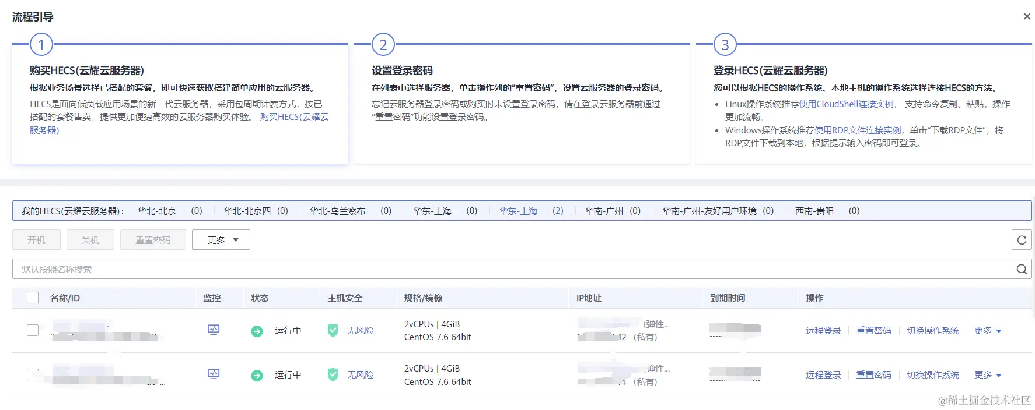Switch to 华南-广州-友好用户环境 tab
This screenshot has height=410, width=1035.
point(718,211)
